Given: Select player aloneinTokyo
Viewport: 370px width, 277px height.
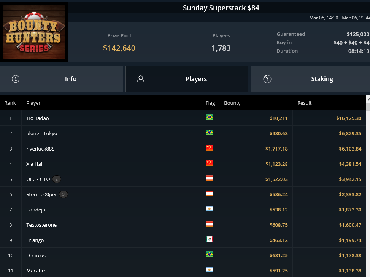Looking at the screenshot, I should tap(42, 133).
